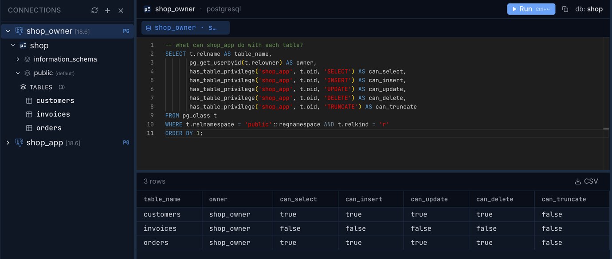Collapse the public schema node
This screenshot has width=612, height=259.
pos(18,73)
